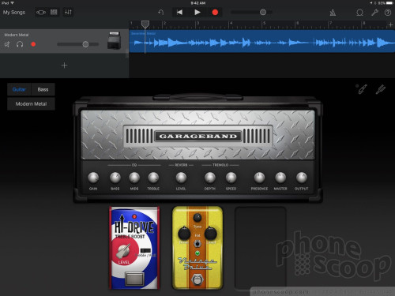The width and height of the screenshot is (395, 296).
Task: Select the Bass tab
Action: (43, 89)
